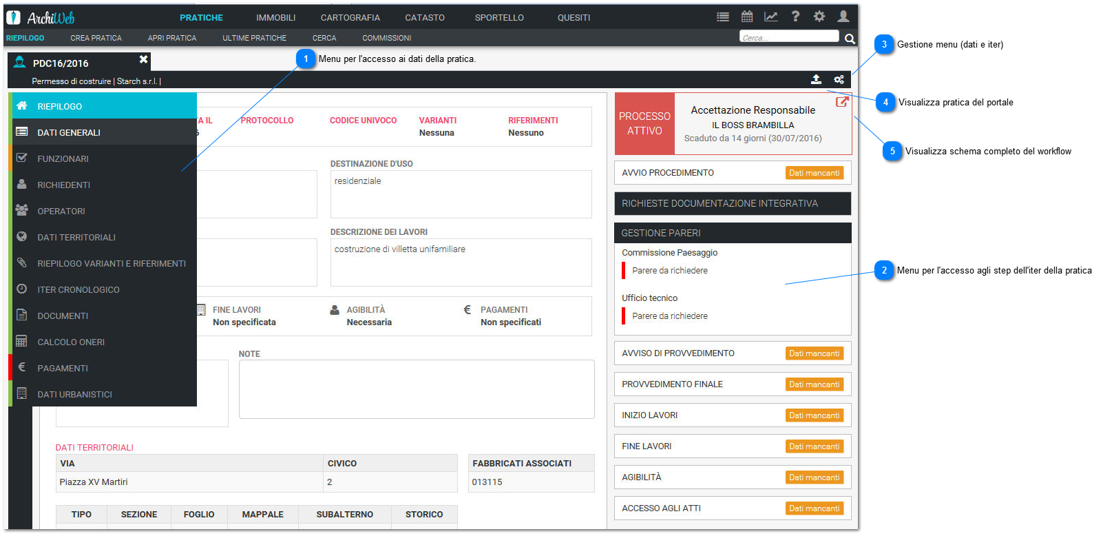Select CERCA submenu item
The height and width of the screenshot is (536, 1103).
pos(324,38)
